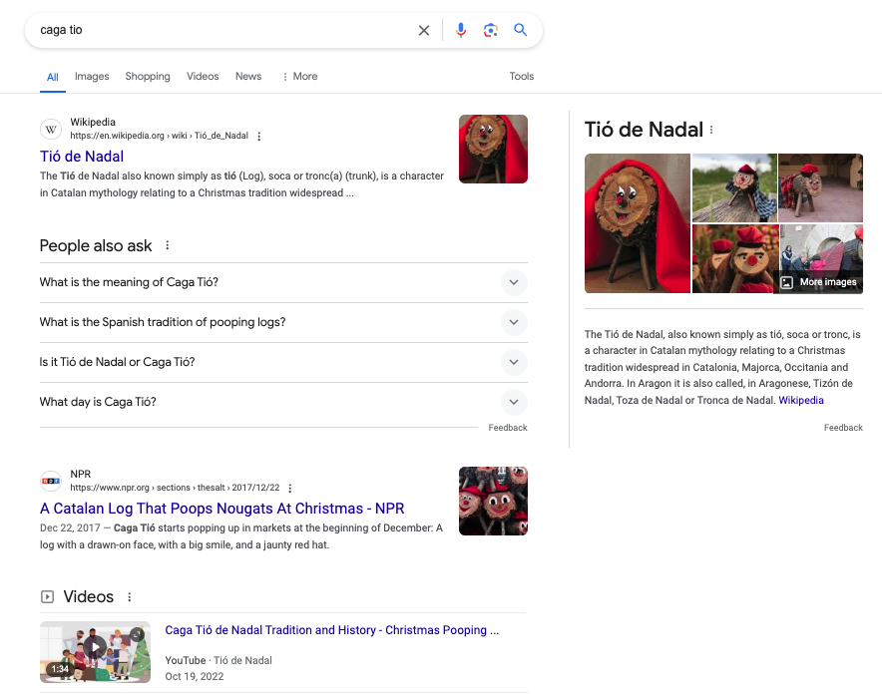
Task: Open Google Lens image search
Action: [490, 30]
